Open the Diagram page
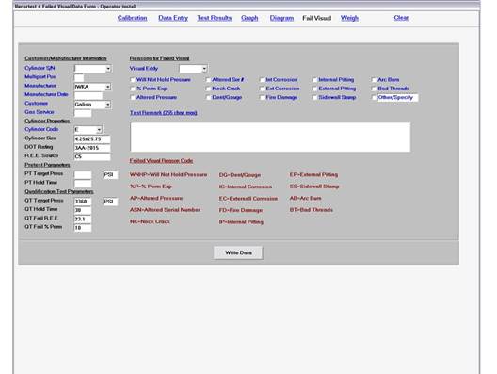Image resolution: width=497 pixels, height=374 pixels. point(281,18)
